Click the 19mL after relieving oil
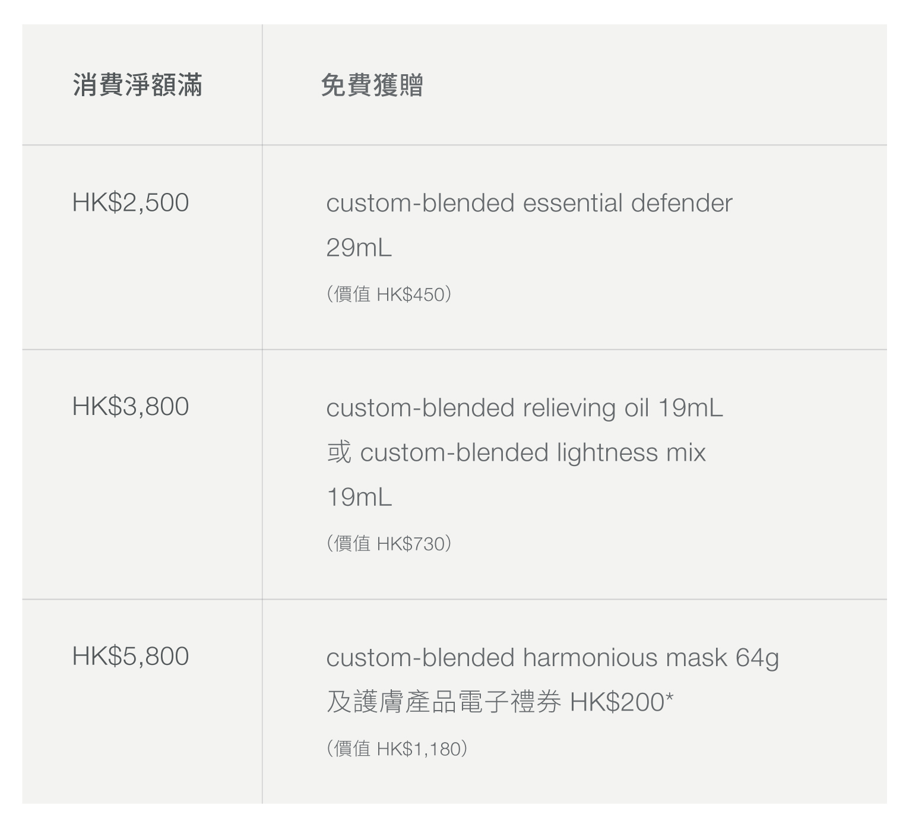 point(691,408)
